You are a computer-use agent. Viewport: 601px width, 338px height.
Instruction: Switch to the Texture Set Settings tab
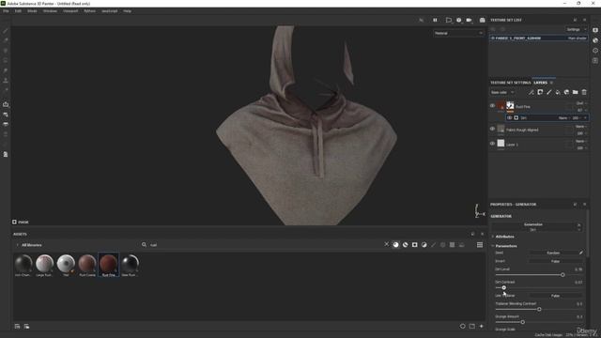coord(510,83)
